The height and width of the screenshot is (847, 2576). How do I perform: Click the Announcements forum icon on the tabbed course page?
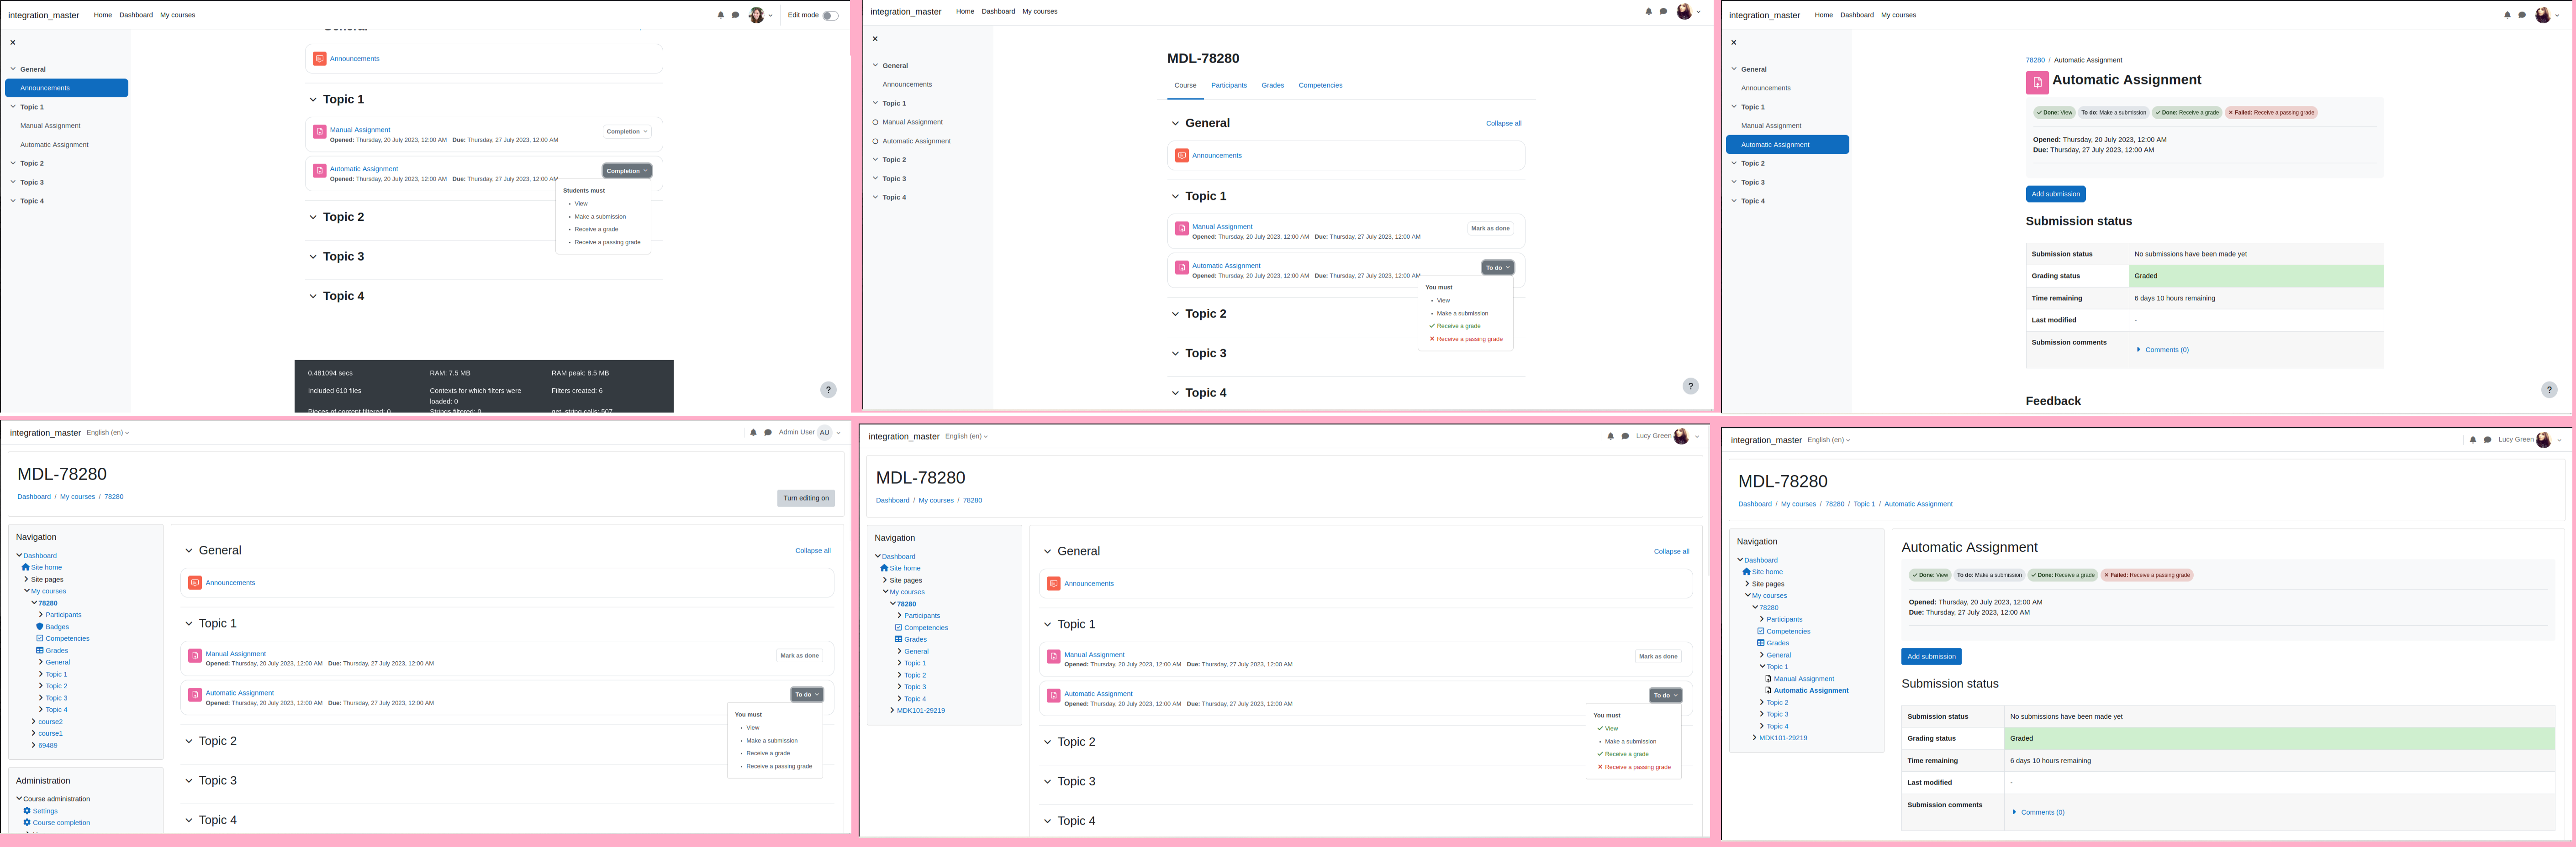[x=1181, y=156]
